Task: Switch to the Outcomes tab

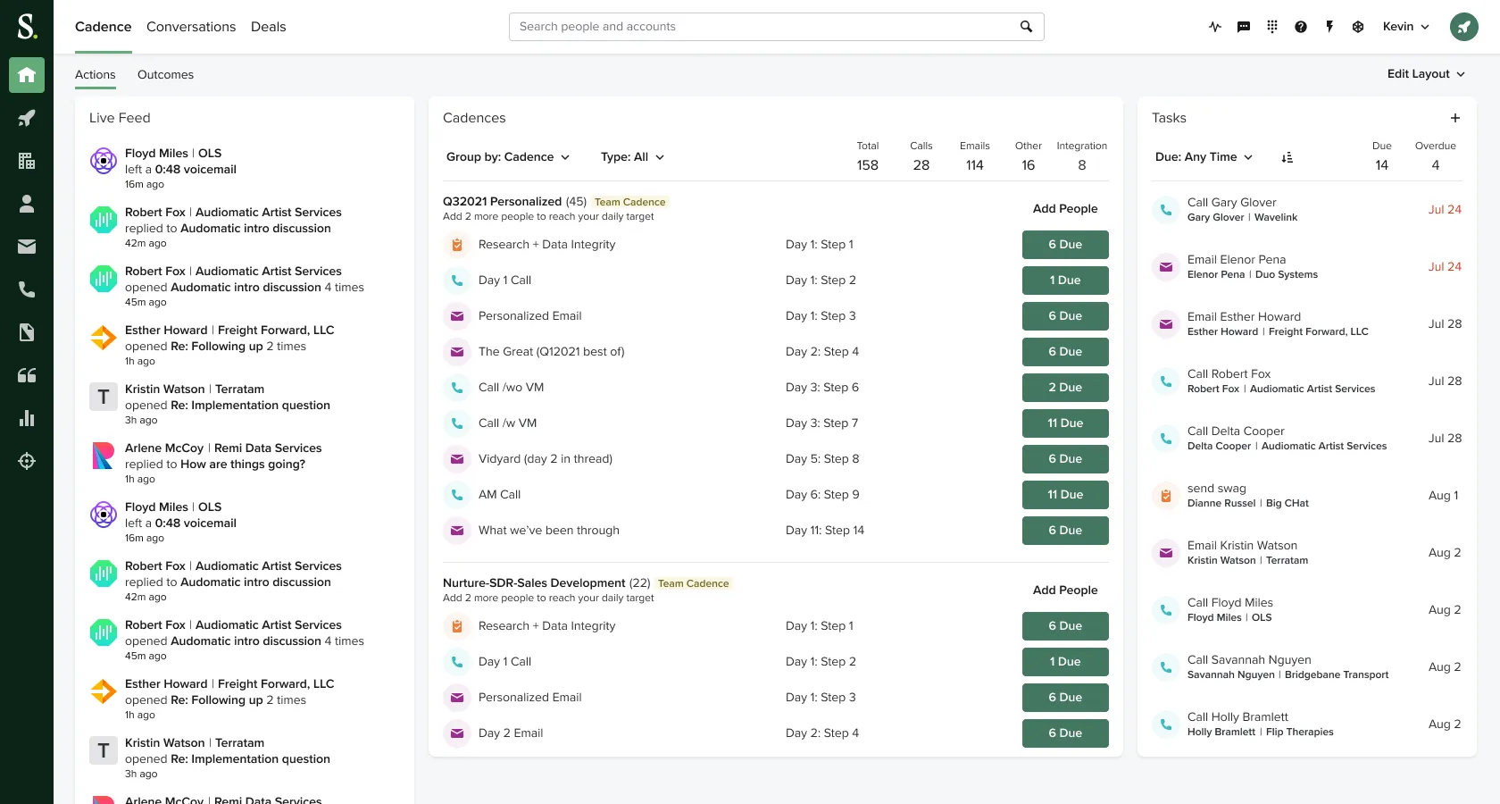Action: tap(165, 75)
